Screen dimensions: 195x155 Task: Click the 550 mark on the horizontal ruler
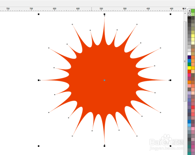pos(101,9)
